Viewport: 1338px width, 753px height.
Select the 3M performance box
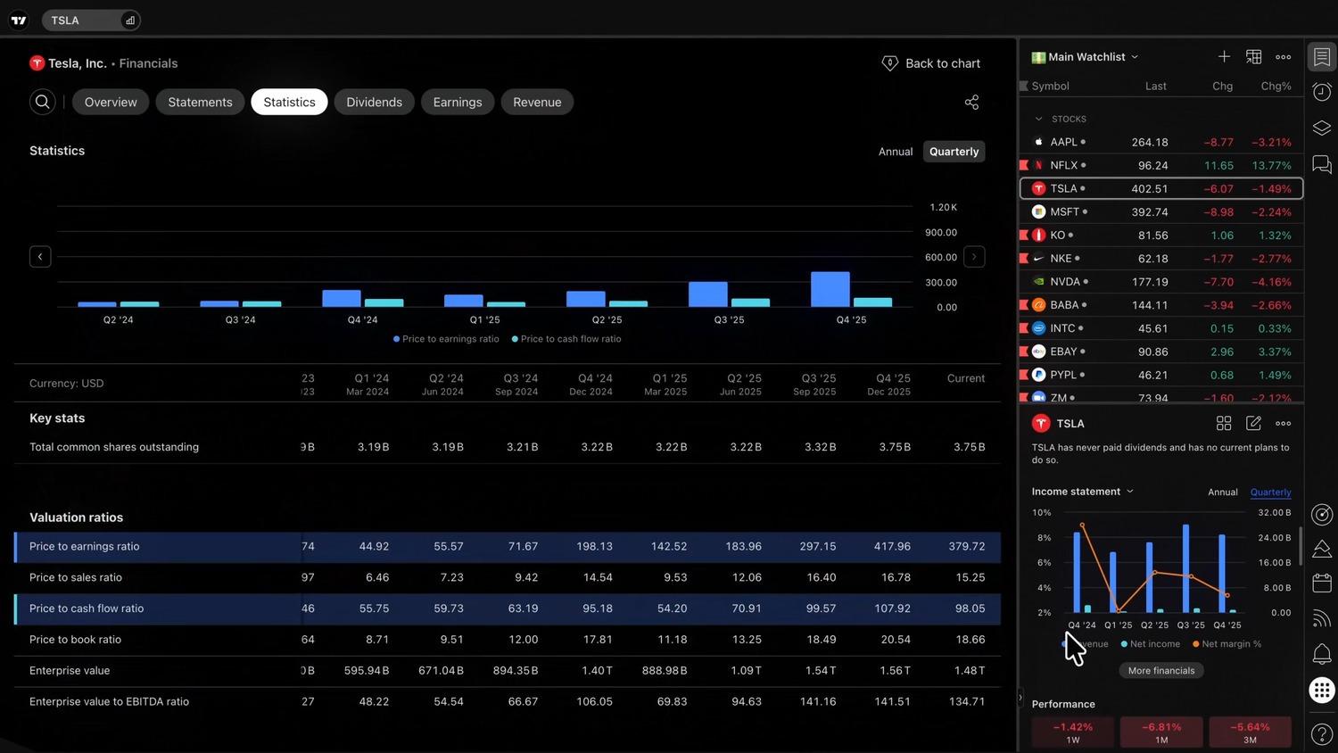coord(1250,732)
